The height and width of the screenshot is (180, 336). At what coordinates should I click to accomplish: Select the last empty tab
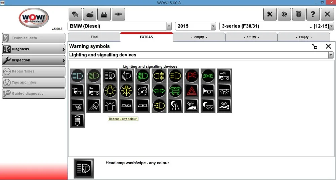pyautogui.click(x=304, y=37)
